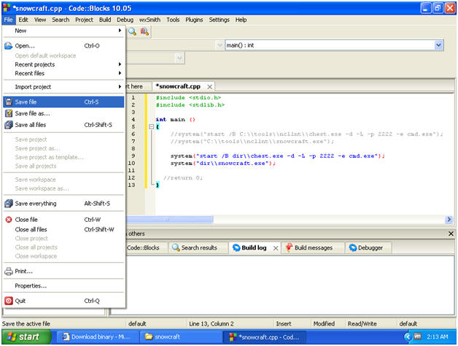Choose Open… entry in File menu
Screen dimensions: 458x346
63,46
